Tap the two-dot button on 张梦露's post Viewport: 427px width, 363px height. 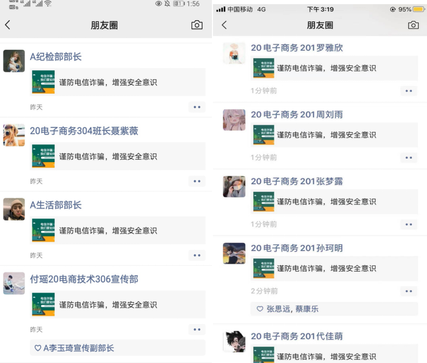[408, 225]
